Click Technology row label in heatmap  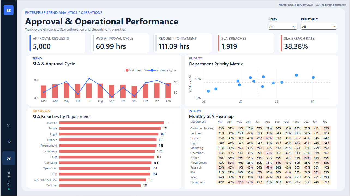(198, 182)
